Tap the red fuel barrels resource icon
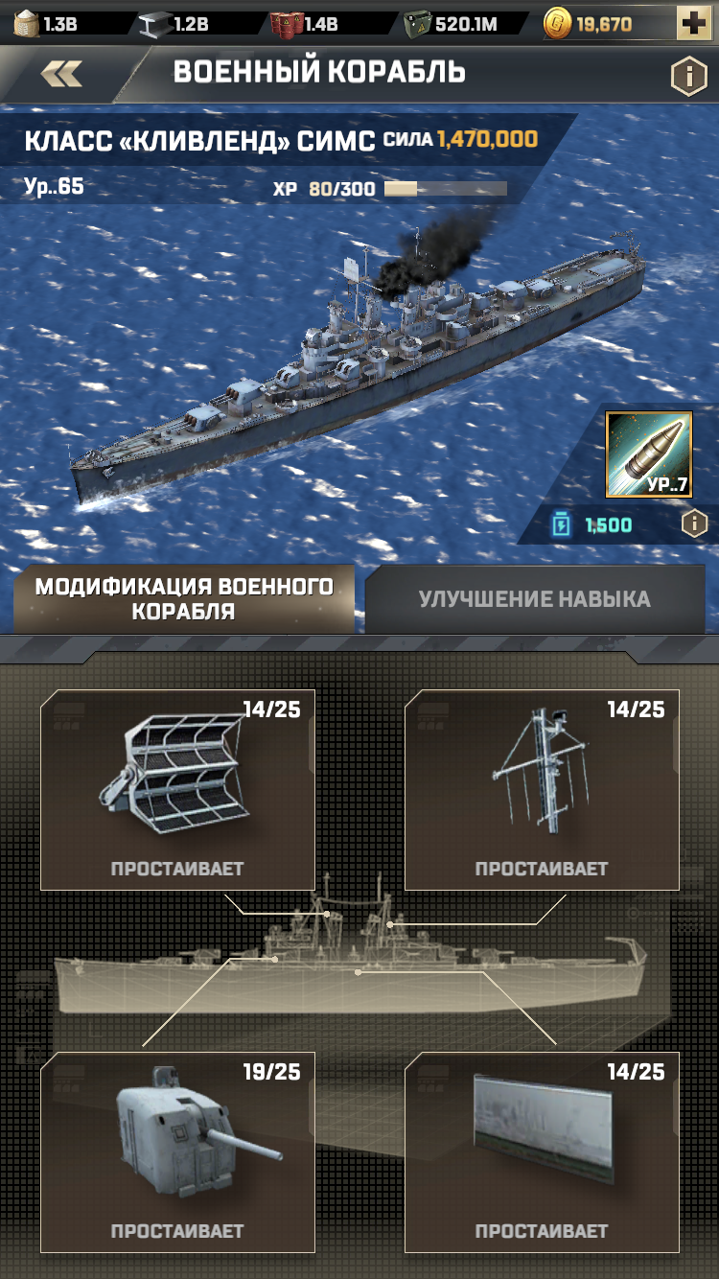The image size is (719, 1279). click(286, 24)
